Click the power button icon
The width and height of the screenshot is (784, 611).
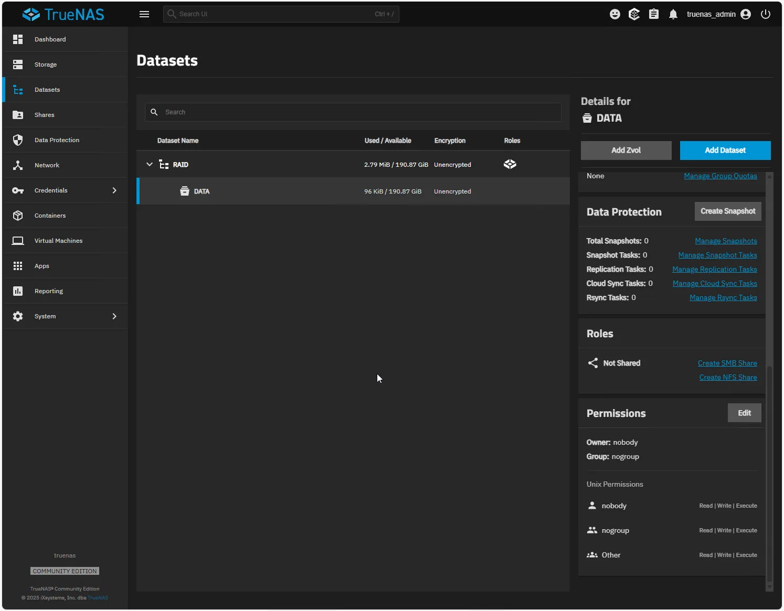(765, 14)
